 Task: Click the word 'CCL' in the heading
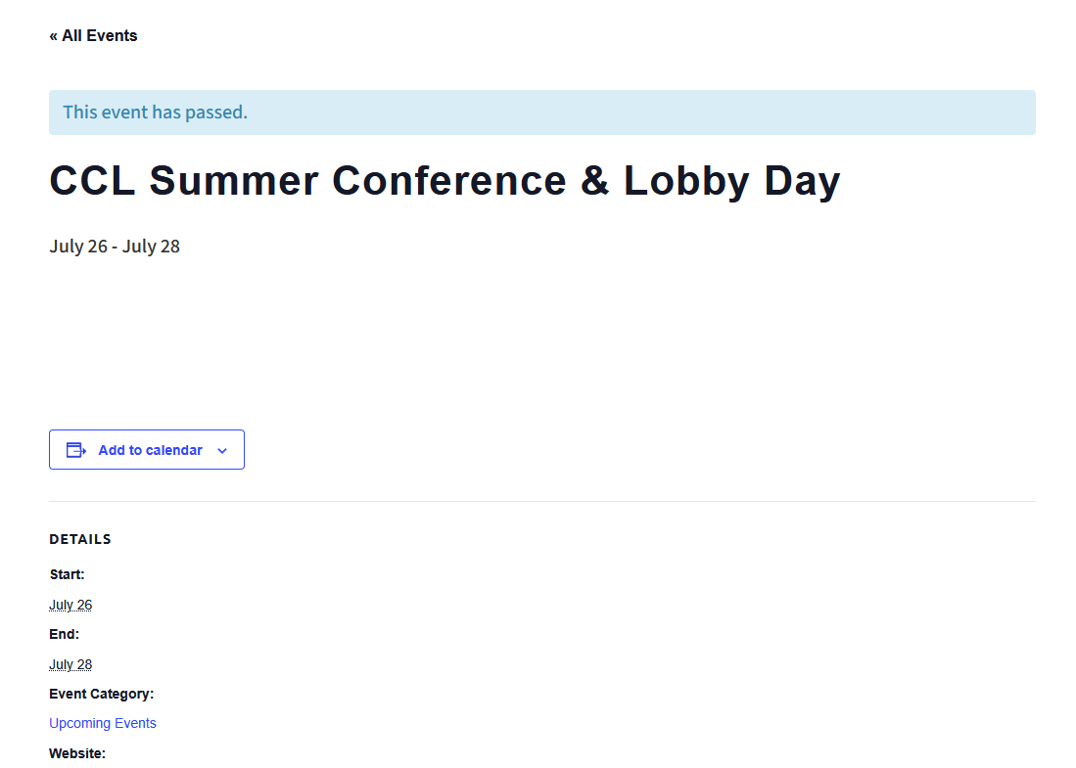coord(92,180)
